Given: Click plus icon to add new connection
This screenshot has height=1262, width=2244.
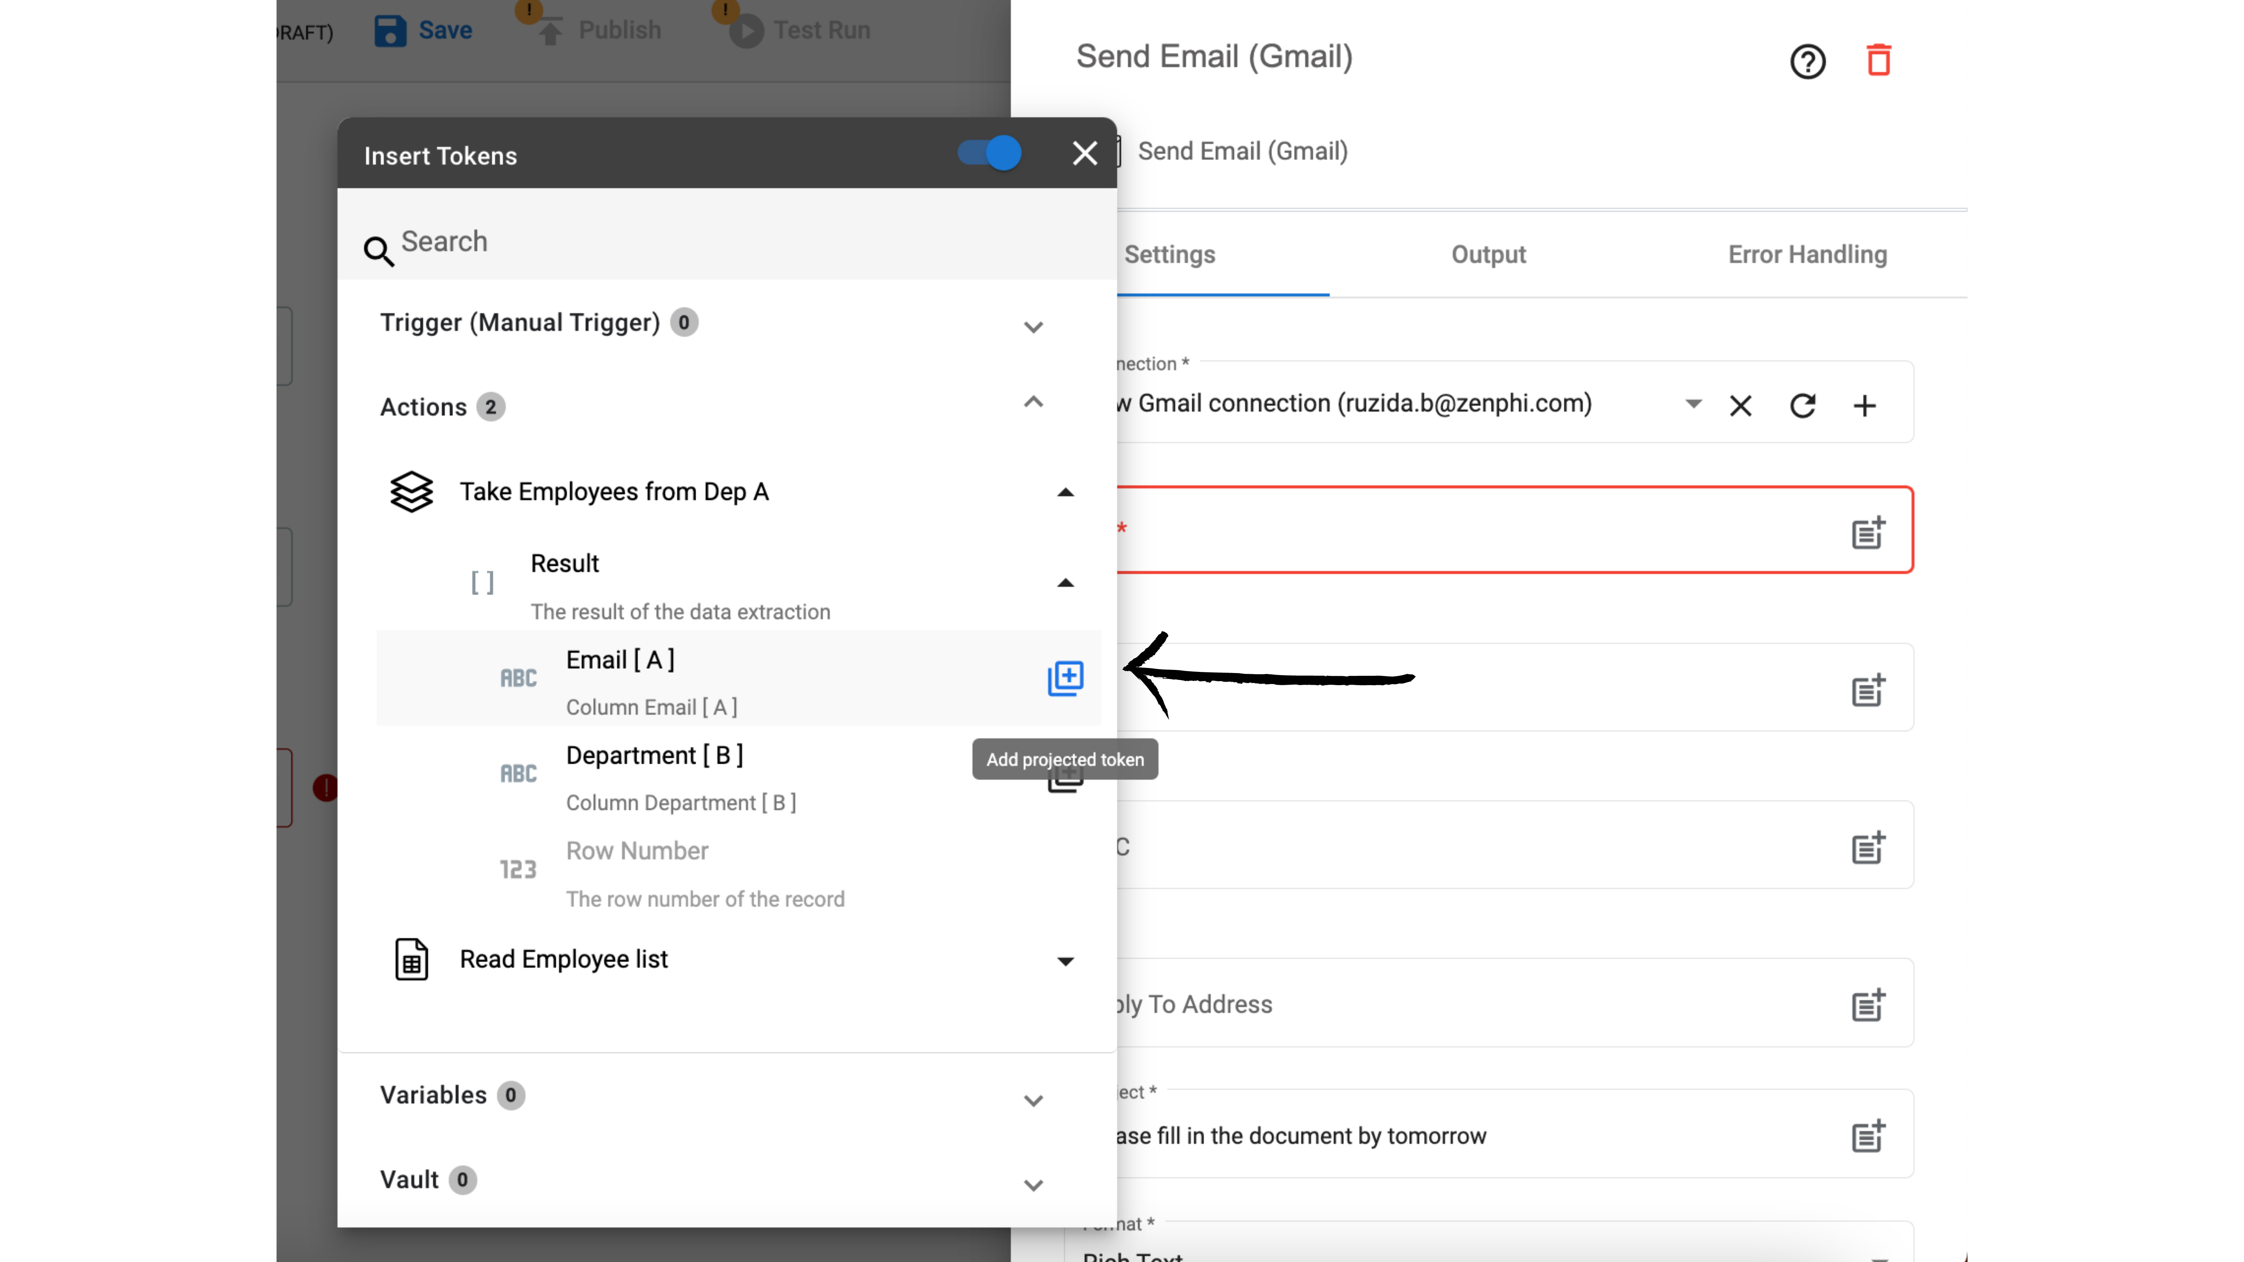Looking at the screenshot, I should (1864, 406).
